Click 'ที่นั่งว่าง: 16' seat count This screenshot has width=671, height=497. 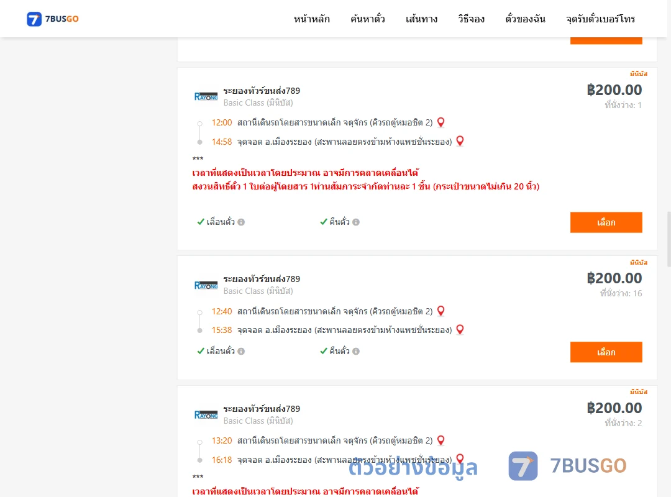point(621,293)
